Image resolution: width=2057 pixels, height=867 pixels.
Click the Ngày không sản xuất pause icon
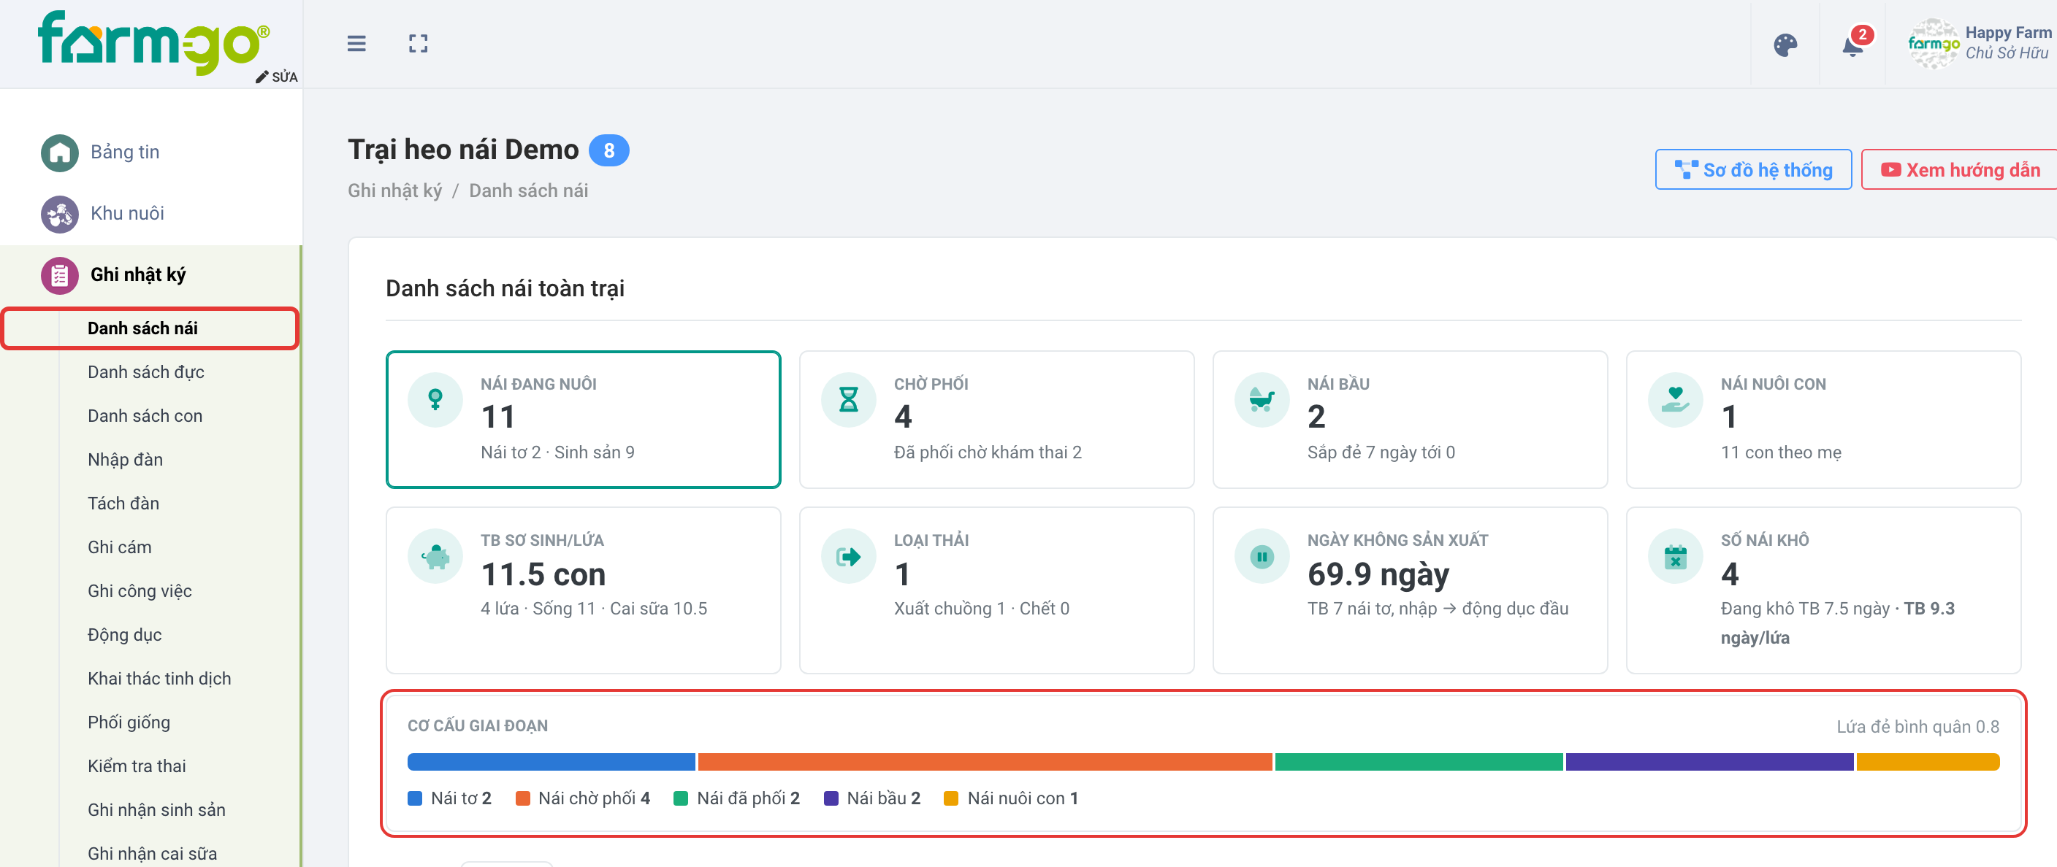(1262, 556)
